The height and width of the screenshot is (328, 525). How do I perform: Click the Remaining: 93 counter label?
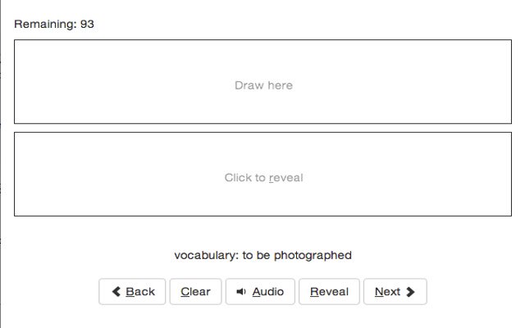pyautogui.click(x=54, y=24)
